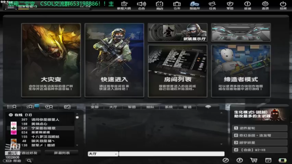Click the pink cat avatar of 美味点心

click(14, 124)
